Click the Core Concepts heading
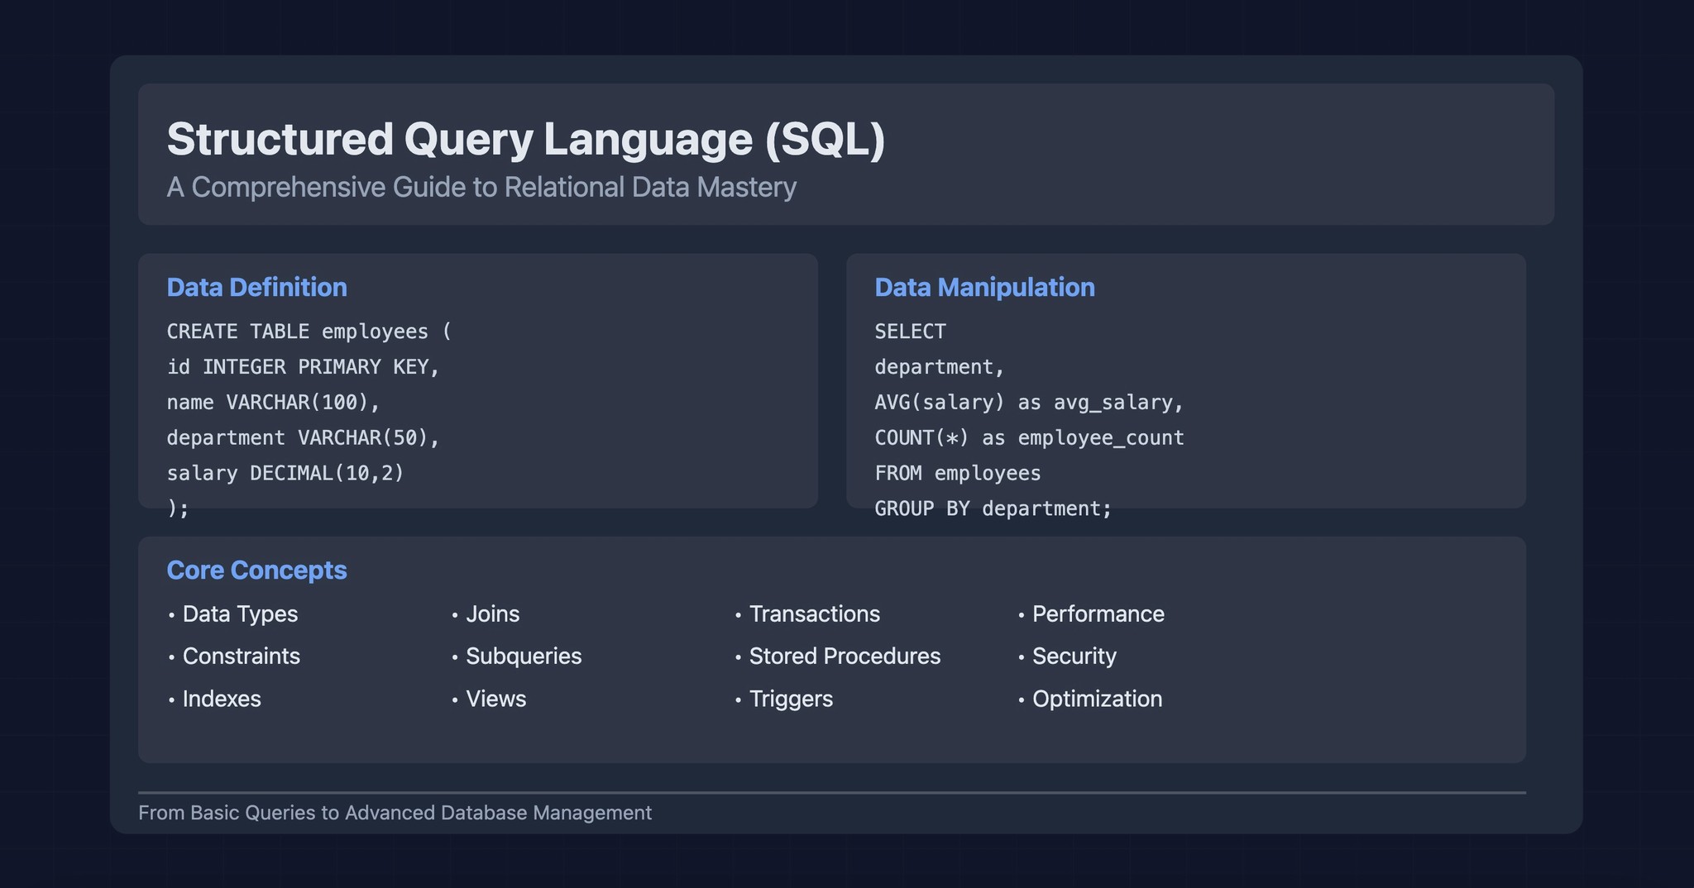Image resolution: width=1694 pixels, height=888 pixels. pyautogui.click(x=256, y=570)
